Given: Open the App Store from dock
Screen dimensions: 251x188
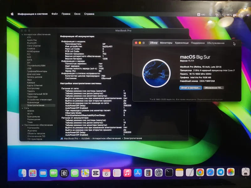Looking at the screenshot, I should (x=138, y=173).
